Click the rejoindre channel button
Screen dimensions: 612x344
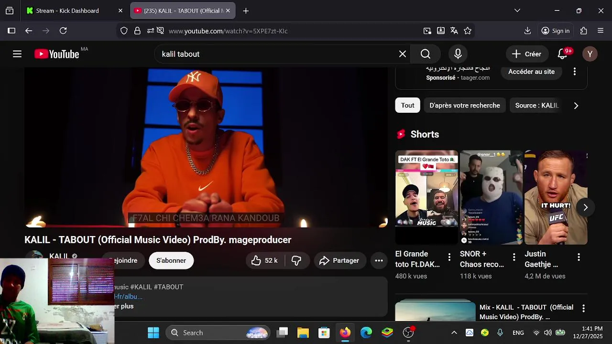[123, 260]
